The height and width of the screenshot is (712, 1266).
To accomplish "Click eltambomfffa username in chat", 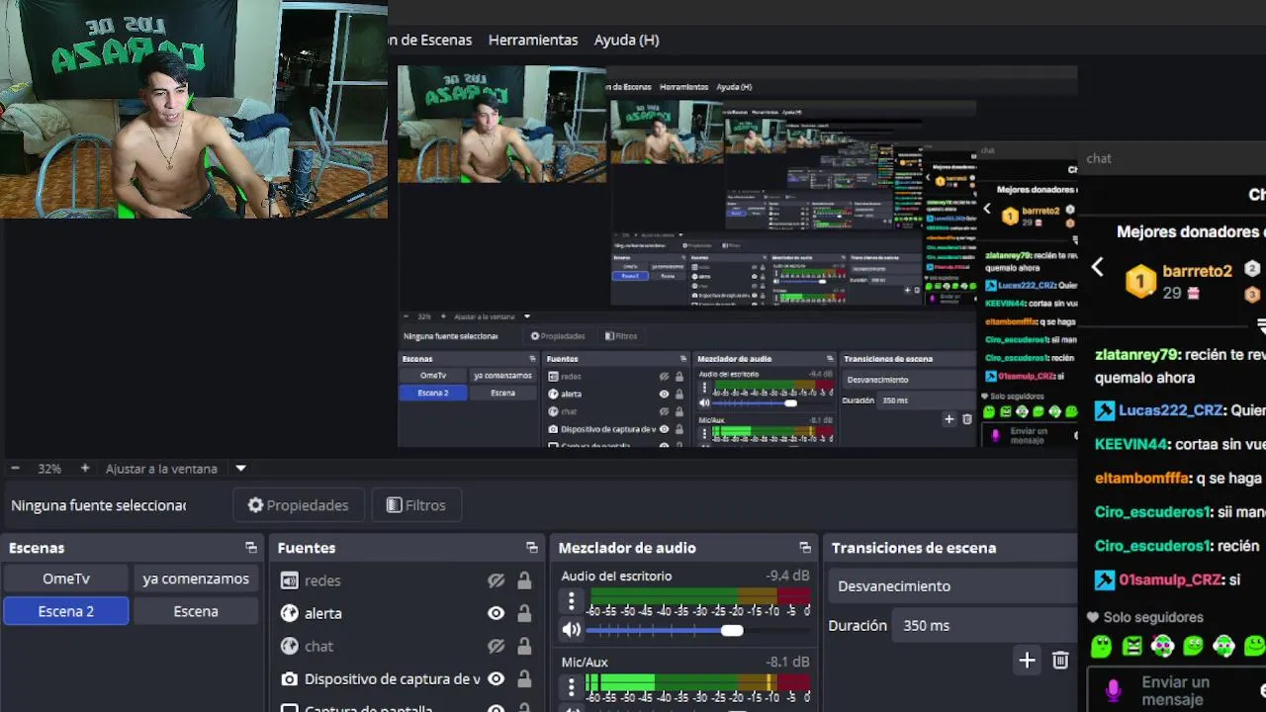I will click(1141, 478).
